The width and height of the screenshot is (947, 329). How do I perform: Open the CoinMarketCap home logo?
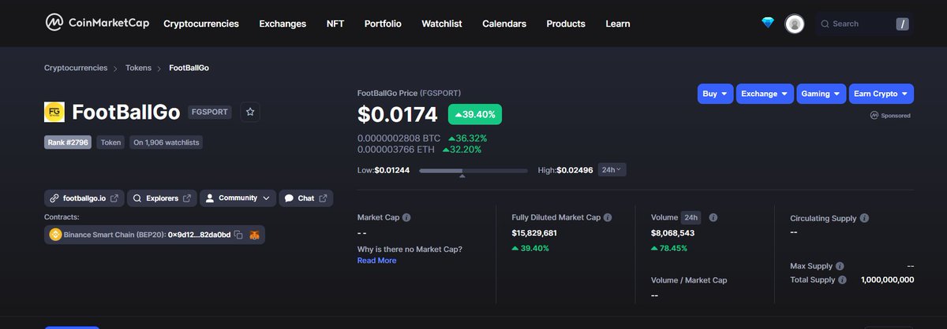pyautogui.click(x=97, y=23)
